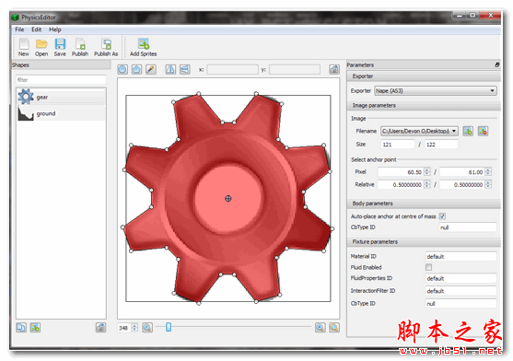Click the Shapes filter field
Image resolution: width=513 pixels, height=361 pixels.
coord(61,80)
